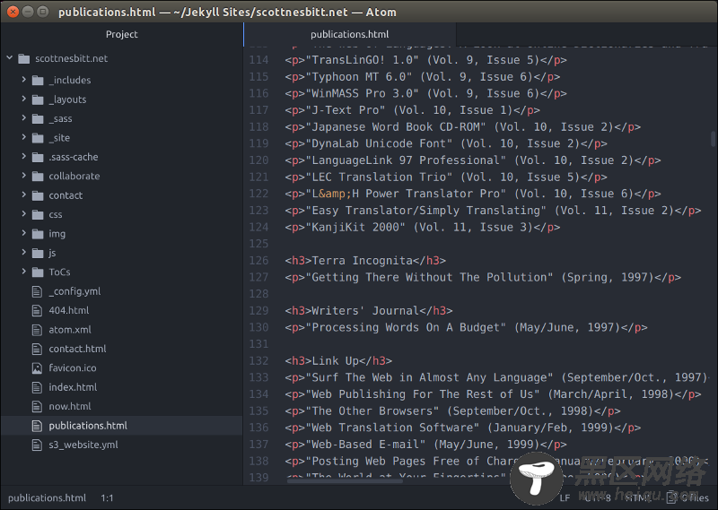The height and width of the screenshot is (510, 718).
Task: Click the contact folder icon
Action: click(x=38, y=195)
